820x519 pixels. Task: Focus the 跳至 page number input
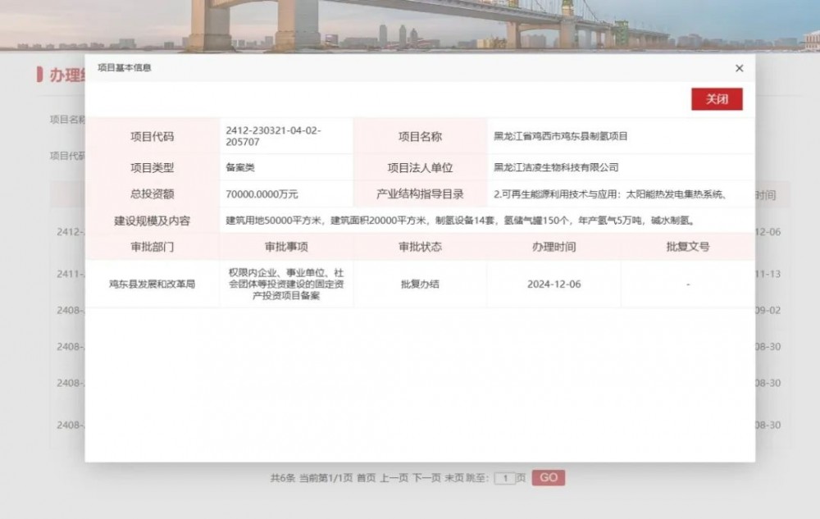click(505, 478)
